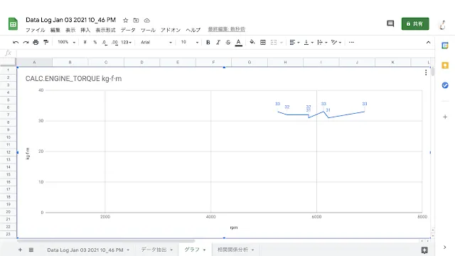Select the paint format tool

click(45, 43)
